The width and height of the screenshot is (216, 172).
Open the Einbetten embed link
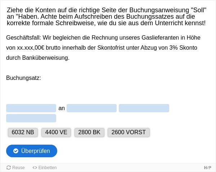click(x=45, y=168)
